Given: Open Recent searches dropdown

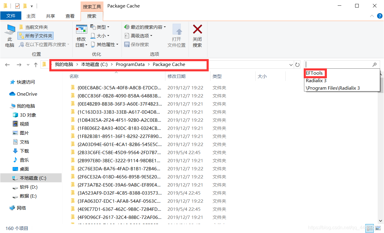Looking at the screenshot, I should point(145,27).
